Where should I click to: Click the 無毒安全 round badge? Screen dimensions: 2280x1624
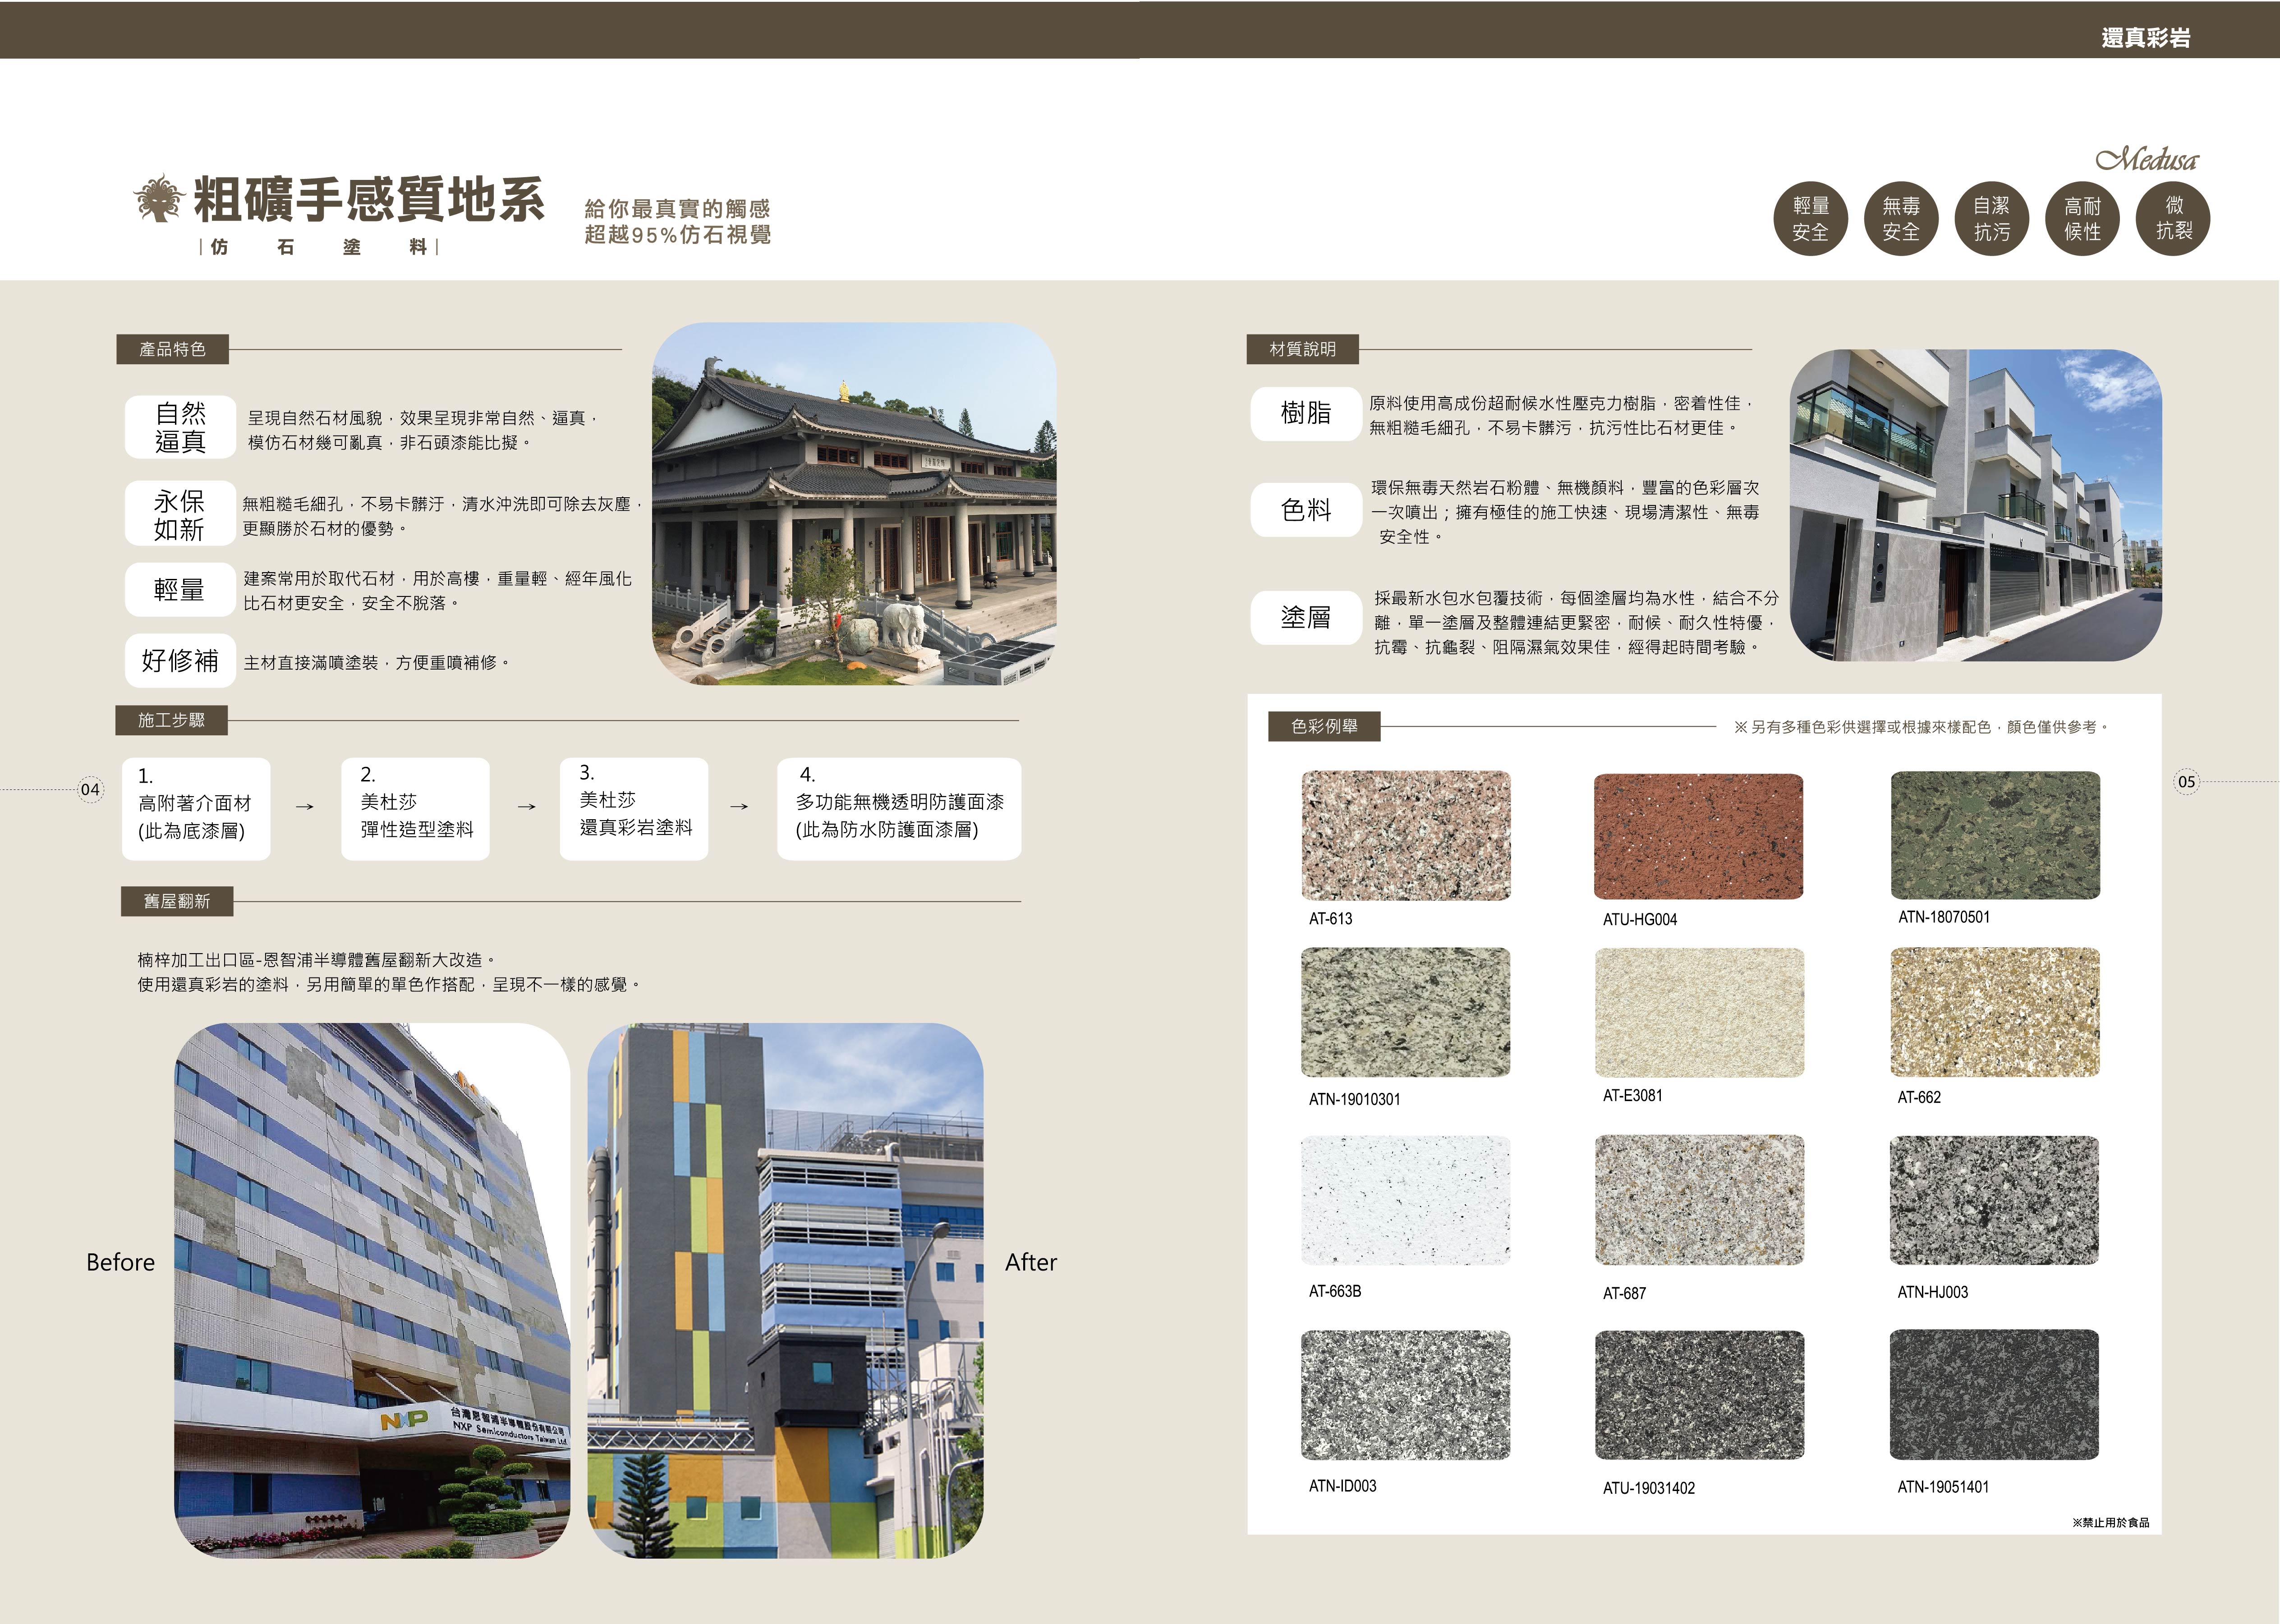coord(1901,219)
